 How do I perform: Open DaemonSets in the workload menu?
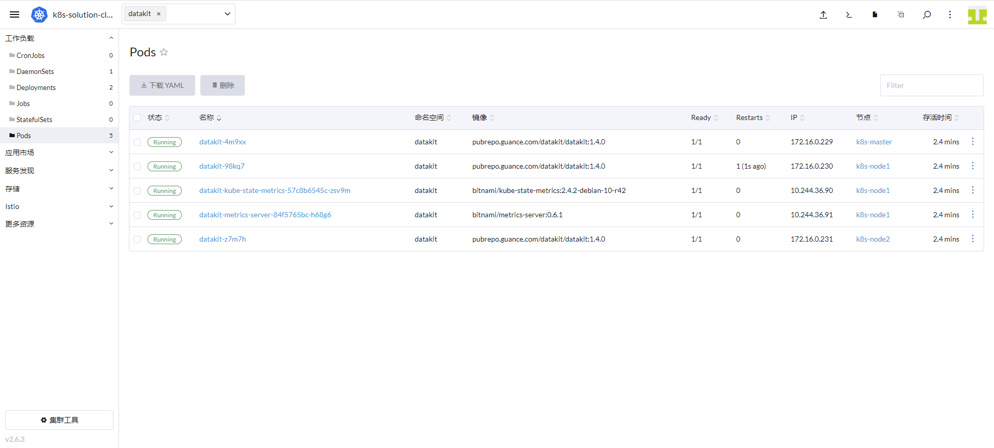click(35, 71)
